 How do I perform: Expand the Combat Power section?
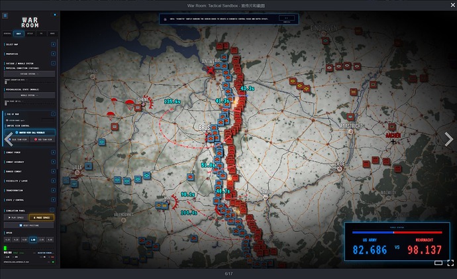[x=54, y=152]
